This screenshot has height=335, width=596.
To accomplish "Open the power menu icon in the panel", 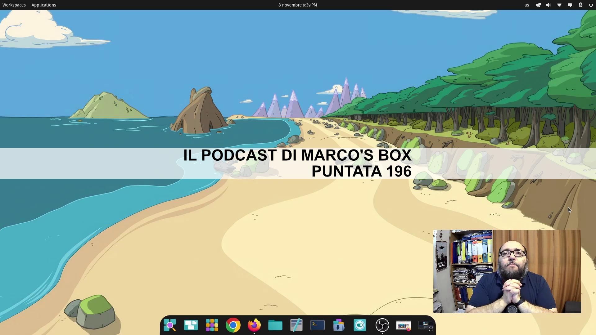I will coord(591,5).
